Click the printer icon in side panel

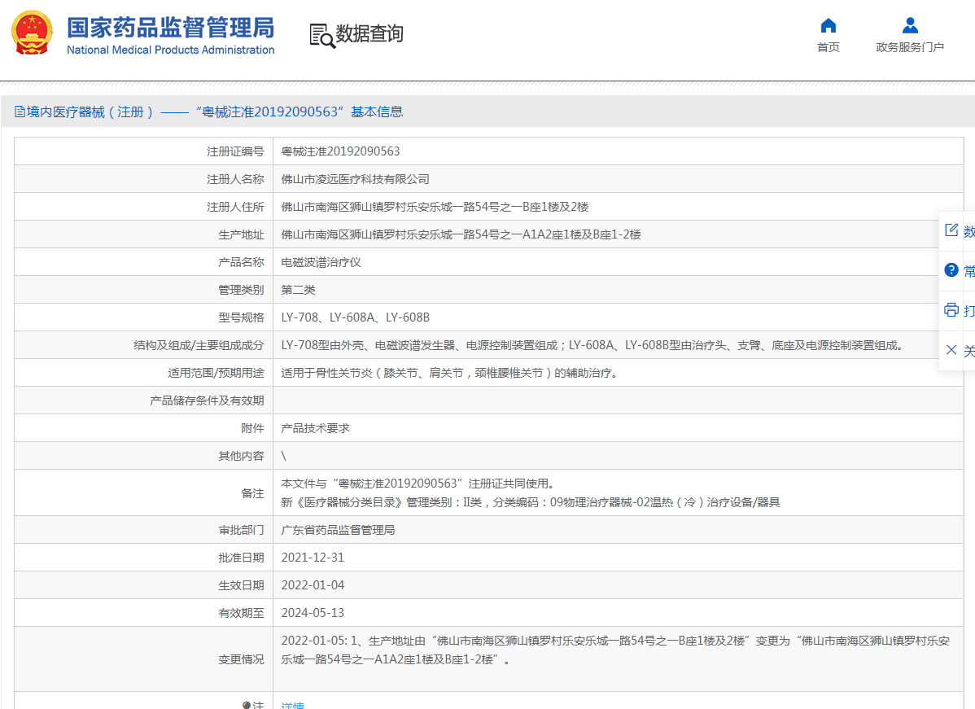coord(951,309)
